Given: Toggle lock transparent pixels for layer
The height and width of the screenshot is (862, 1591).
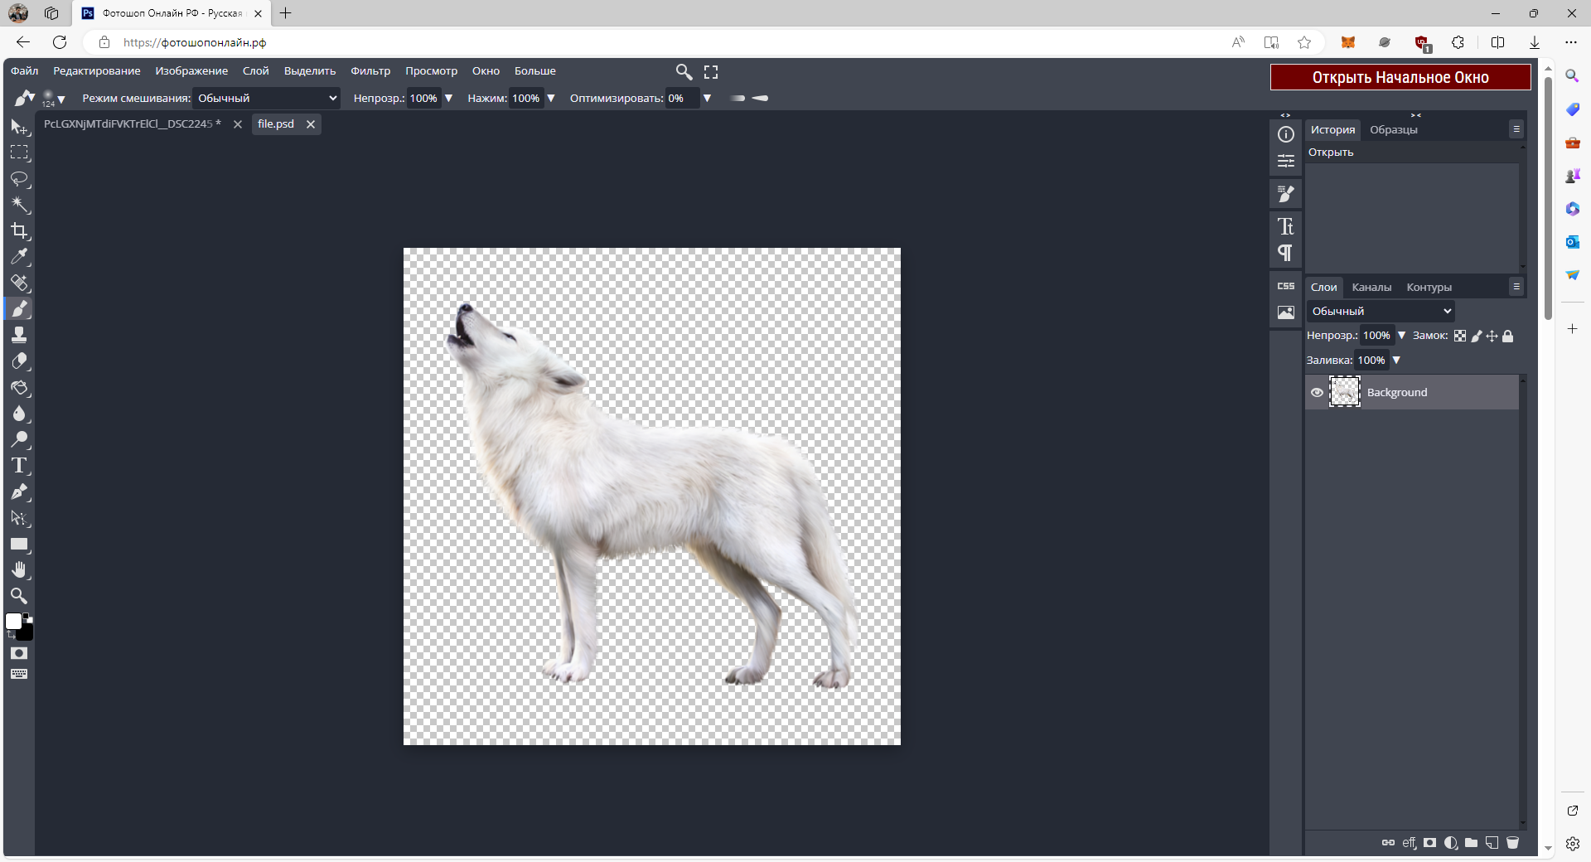Looking at the screenshot, I should click(1460, 336).
